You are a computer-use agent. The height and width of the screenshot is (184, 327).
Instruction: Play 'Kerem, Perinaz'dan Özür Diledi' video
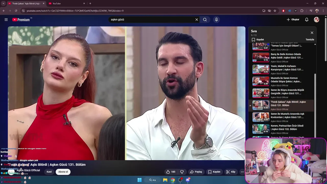click(x=282, y=129)
